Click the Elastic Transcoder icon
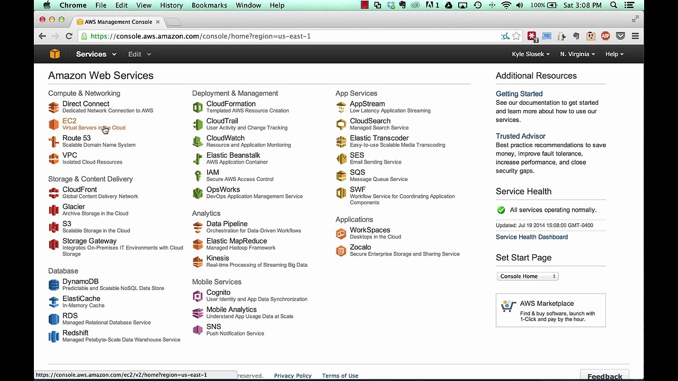 tap(341, 141)
